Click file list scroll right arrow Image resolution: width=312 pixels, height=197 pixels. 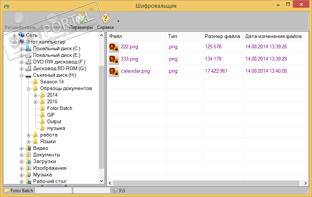point(306,183)
